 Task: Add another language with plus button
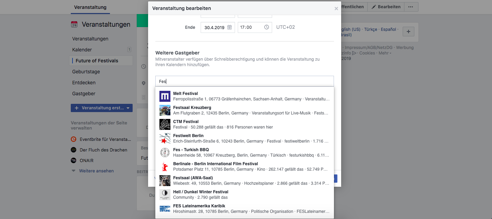tap(408, 32)
